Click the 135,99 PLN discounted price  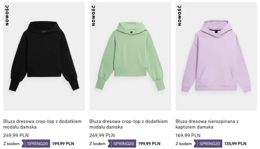click(235, 143)
